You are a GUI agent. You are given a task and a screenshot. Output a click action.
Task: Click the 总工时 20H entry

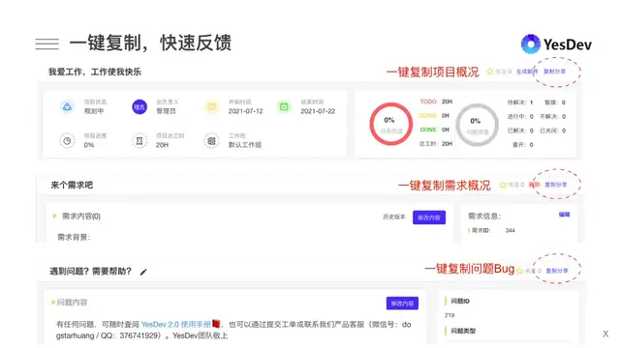pos(436,144)
